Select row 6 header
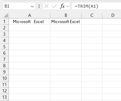Screen dimensions: 121x101 (4, 53)
